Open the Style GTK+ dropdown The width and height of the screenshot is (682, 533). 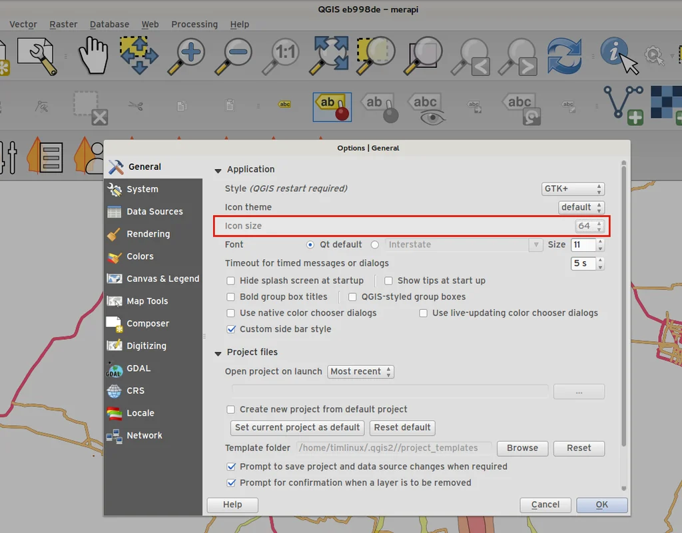[573, 189]
